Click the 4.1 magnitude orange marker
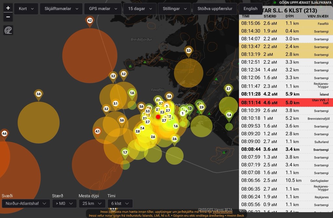Screen dimensions: 333x218 tap(97, 131)
